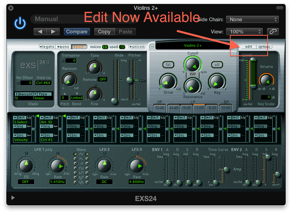Adjust the LFO 1 EG decay/delay knob
Viewport: 292px width, 214px height.
[26, 165]
